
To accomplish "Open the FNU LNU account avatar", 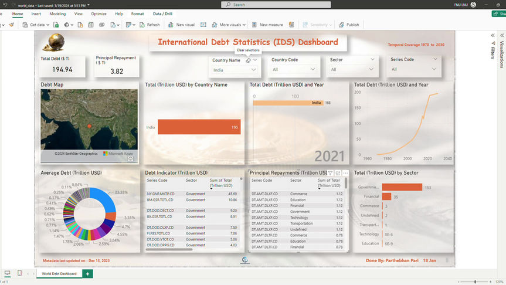I will 473,5.
